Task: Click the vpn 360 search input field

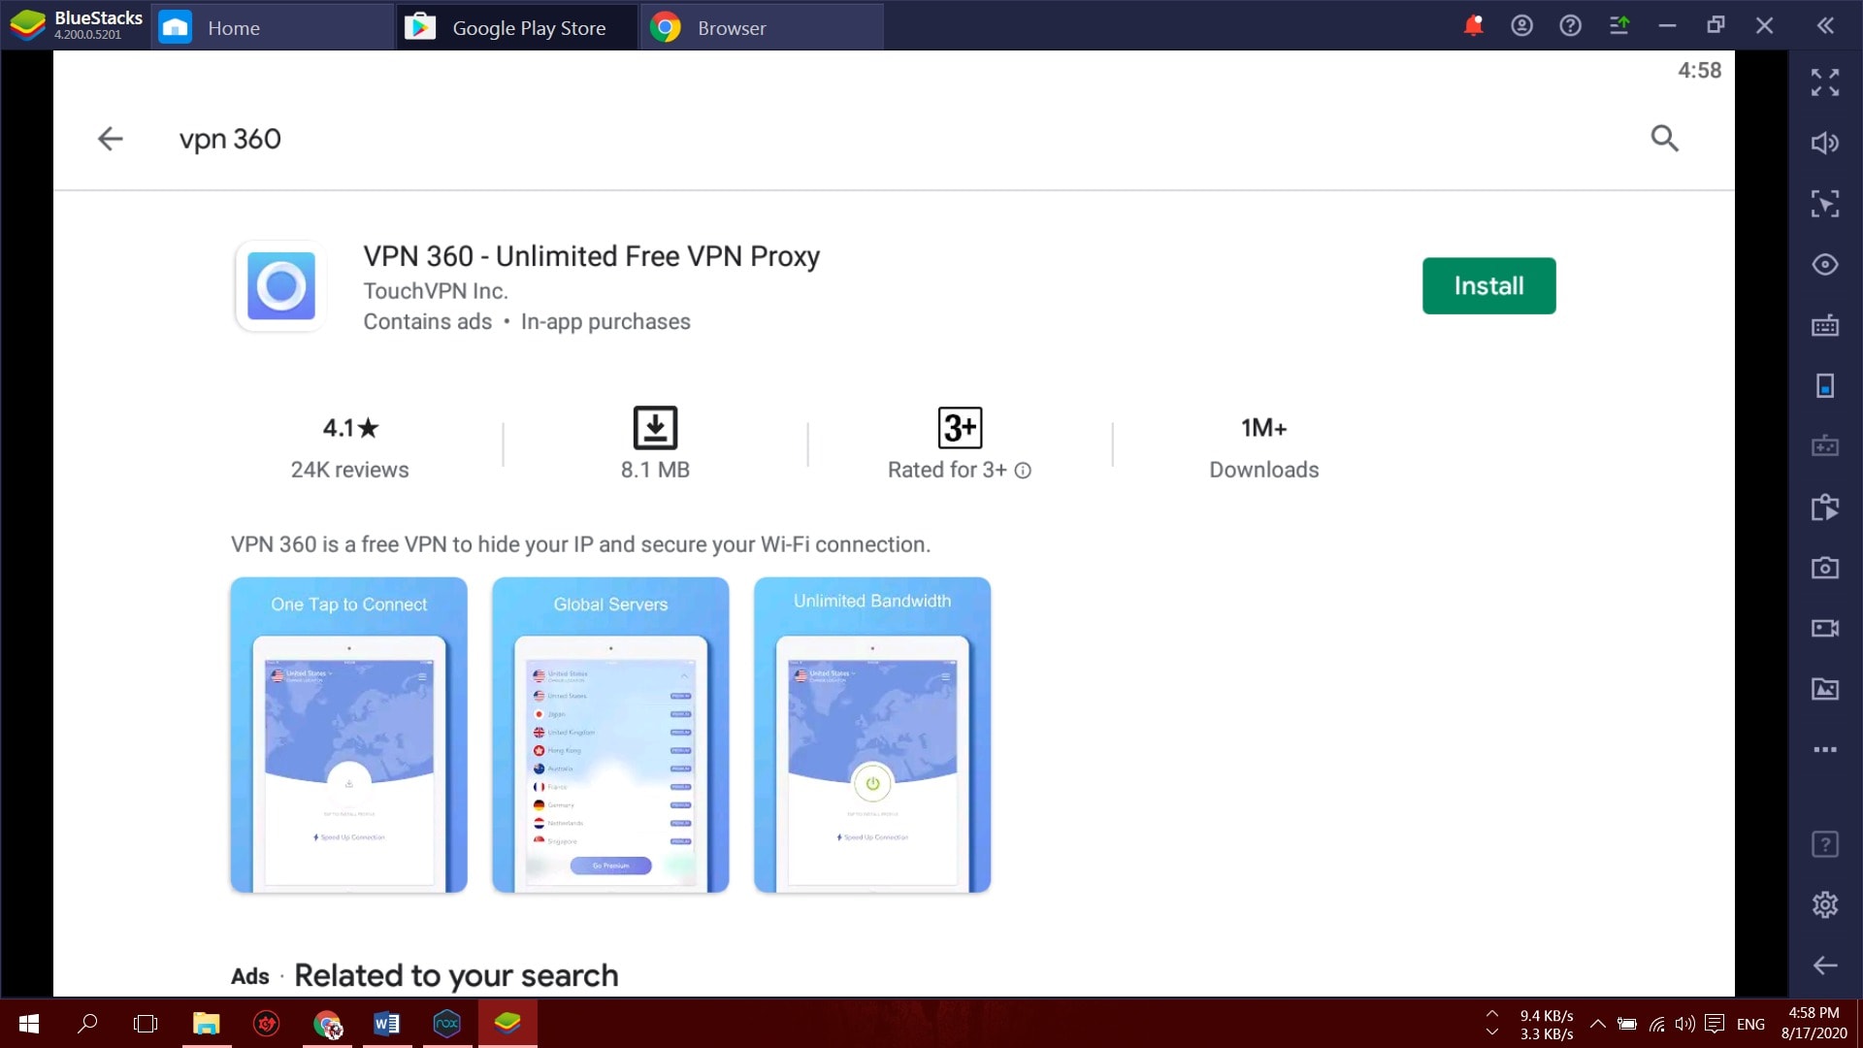Action: (229, 138)
